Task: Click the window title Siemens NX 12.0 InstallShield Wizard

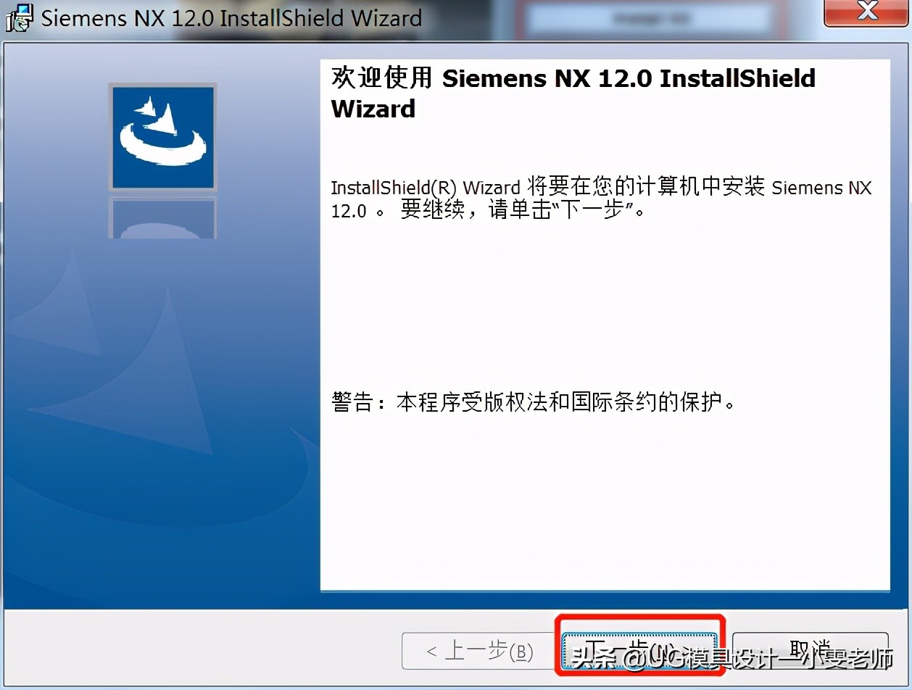Action: (231, 17)
